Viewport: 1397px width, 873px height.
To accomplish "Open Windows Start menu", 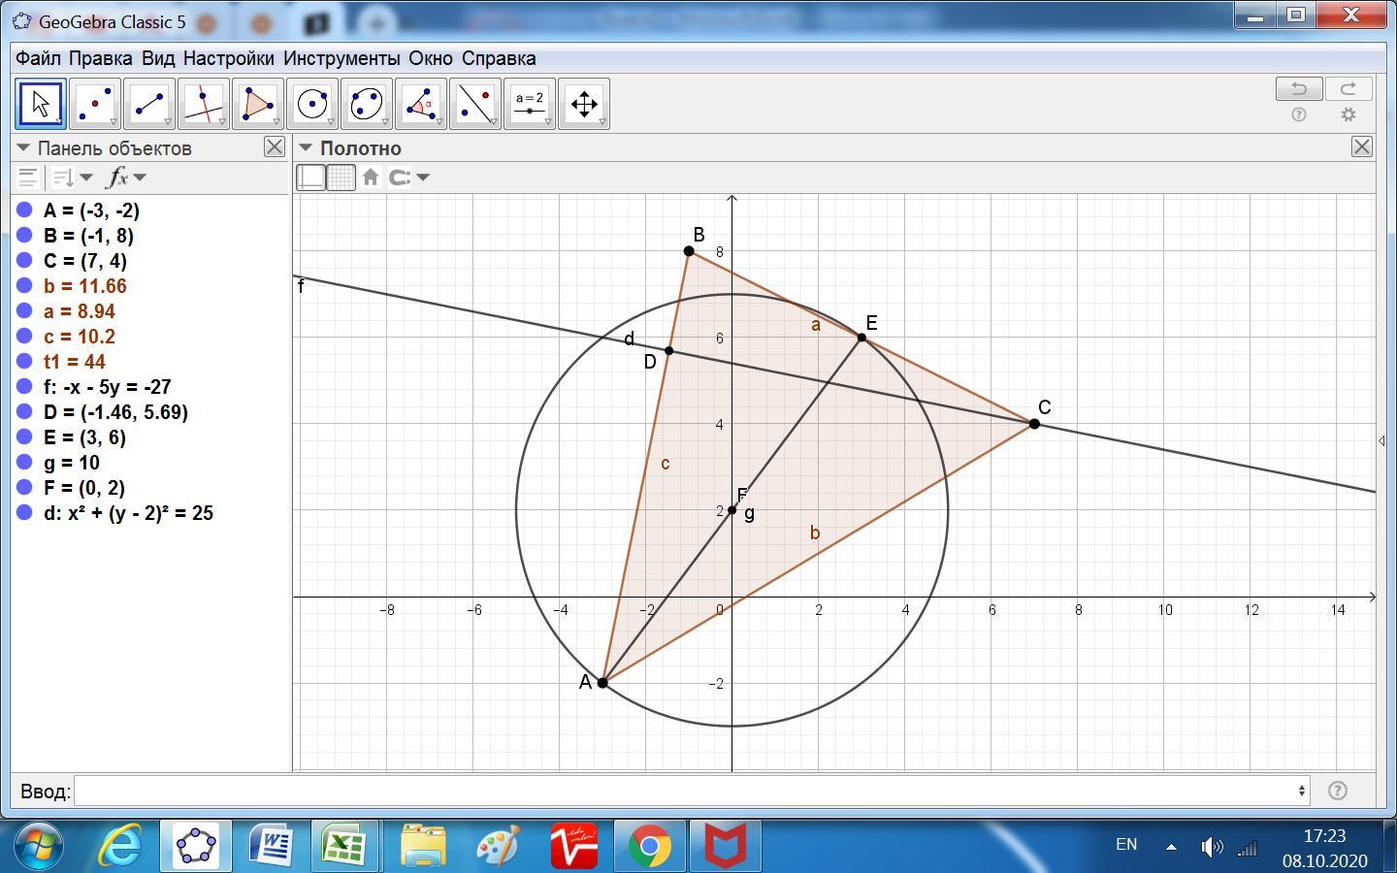I will [x=39, y=846].
